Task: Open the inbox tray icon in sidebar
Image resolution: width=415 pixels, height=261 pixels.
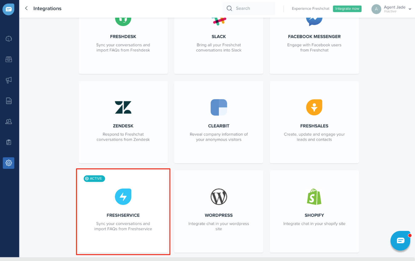Action: tap(9, 60)
